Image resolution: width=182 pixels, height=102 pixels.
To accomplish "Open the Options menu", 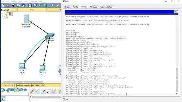I will coord(14,1).
